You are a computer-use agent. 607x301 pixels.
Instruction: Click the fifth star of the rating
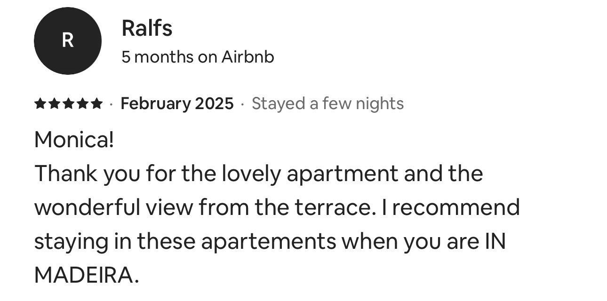click(96, 103)
